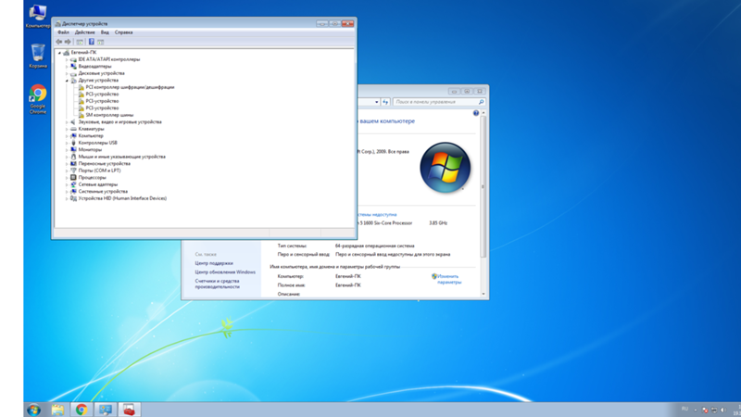Image resolution: width=741 pixels, height=417 pixels.
Task: Click the console tree view toolbar icon
Action: tap(80, 42)
